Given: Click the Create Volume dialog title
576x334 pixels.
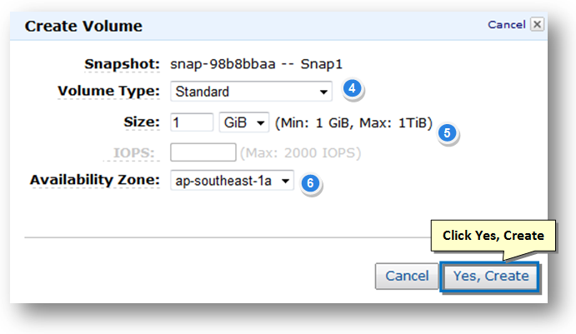Looking at the screenshot, I should point(83,26).
